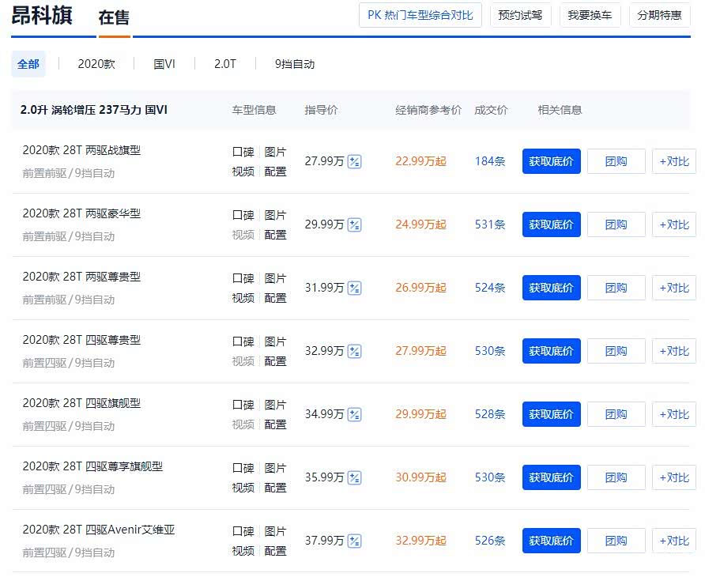
Task: Get lowest price for 四驱尊贵型
Action: click(551, 351)
